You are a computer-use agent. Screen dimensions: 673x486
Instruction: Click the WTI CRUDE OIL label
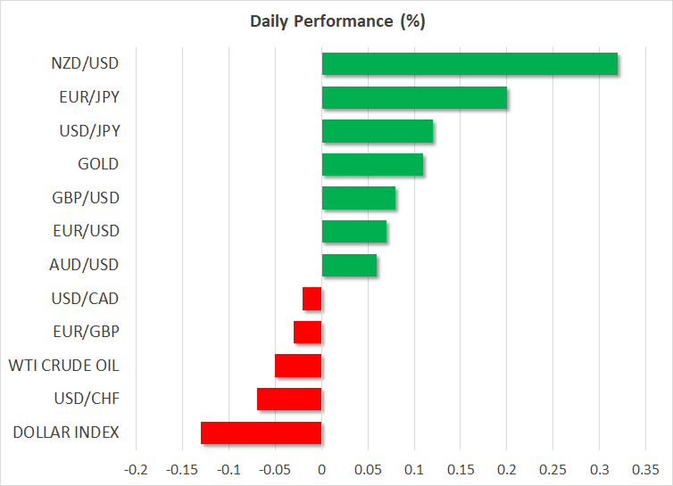[63, 366]
